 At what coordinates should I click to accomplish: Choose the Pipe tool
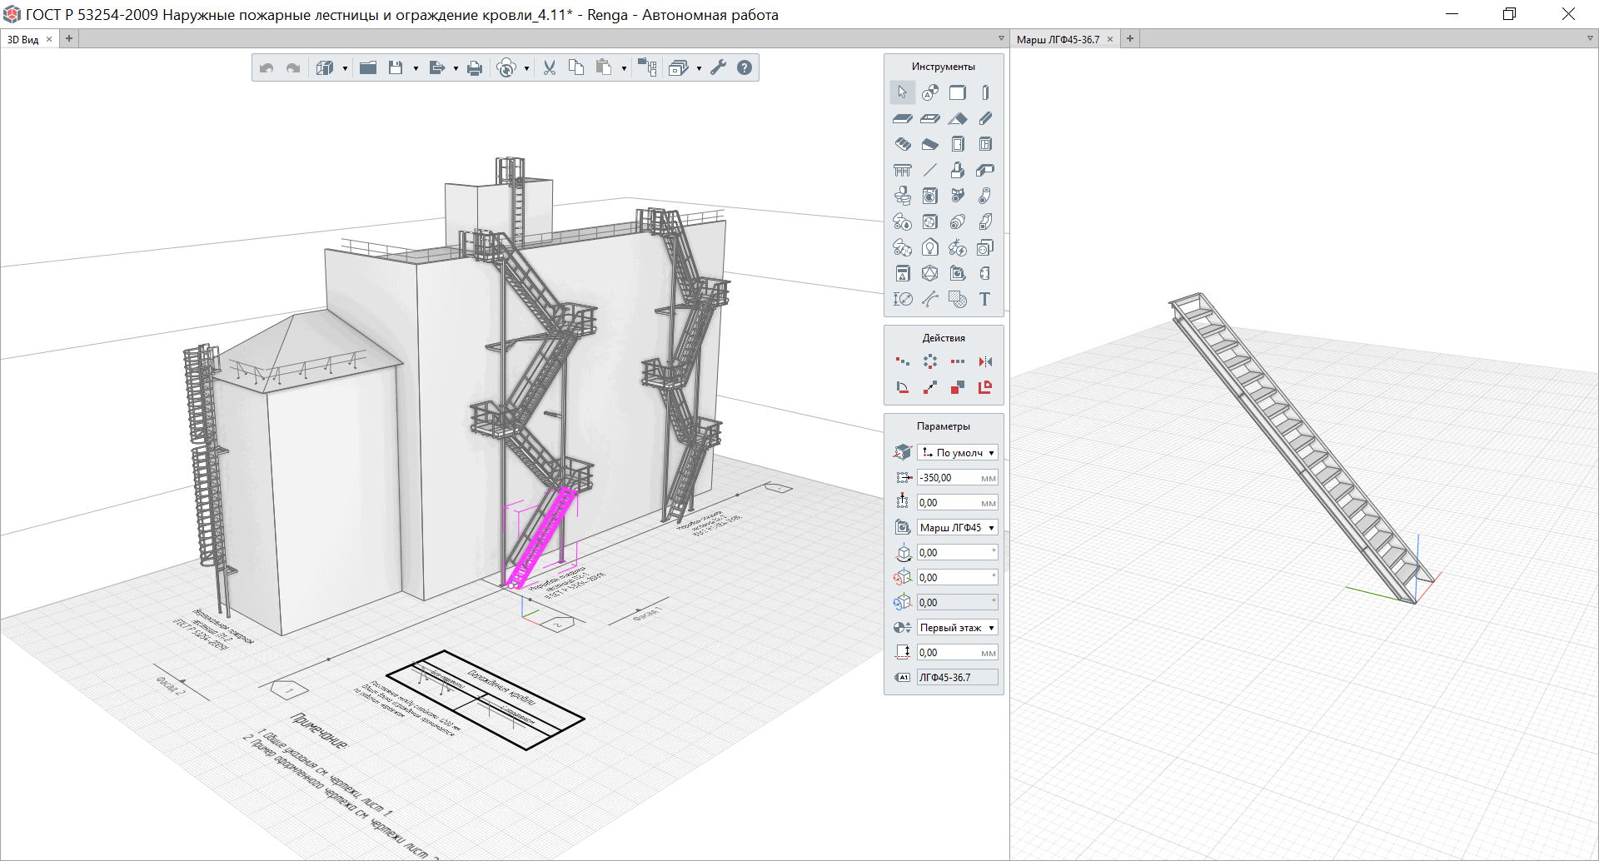(985, 196)
